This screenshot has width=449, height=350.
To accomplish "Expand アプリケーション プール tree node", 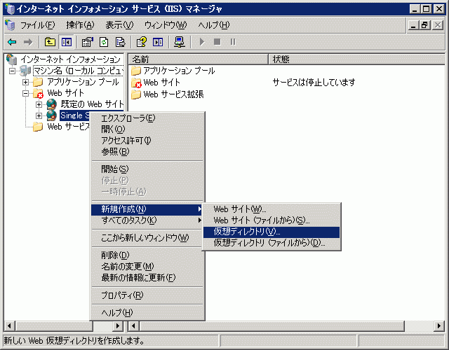I will coord(25,83).
